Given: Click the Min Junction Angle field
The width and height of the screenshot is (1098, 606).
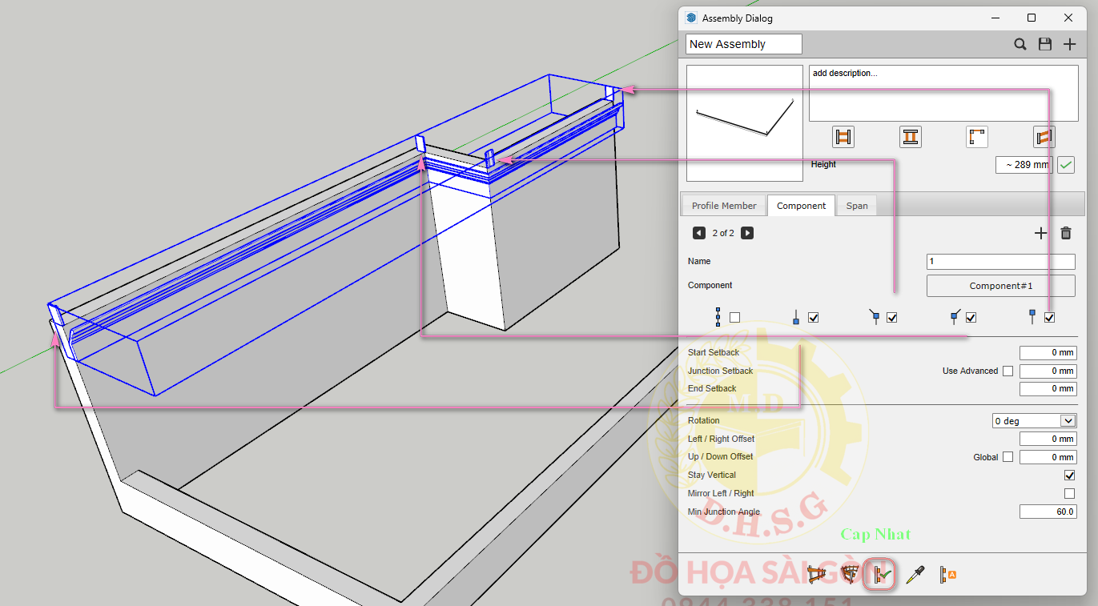Looking at the screenshot, I should 1048,512.
